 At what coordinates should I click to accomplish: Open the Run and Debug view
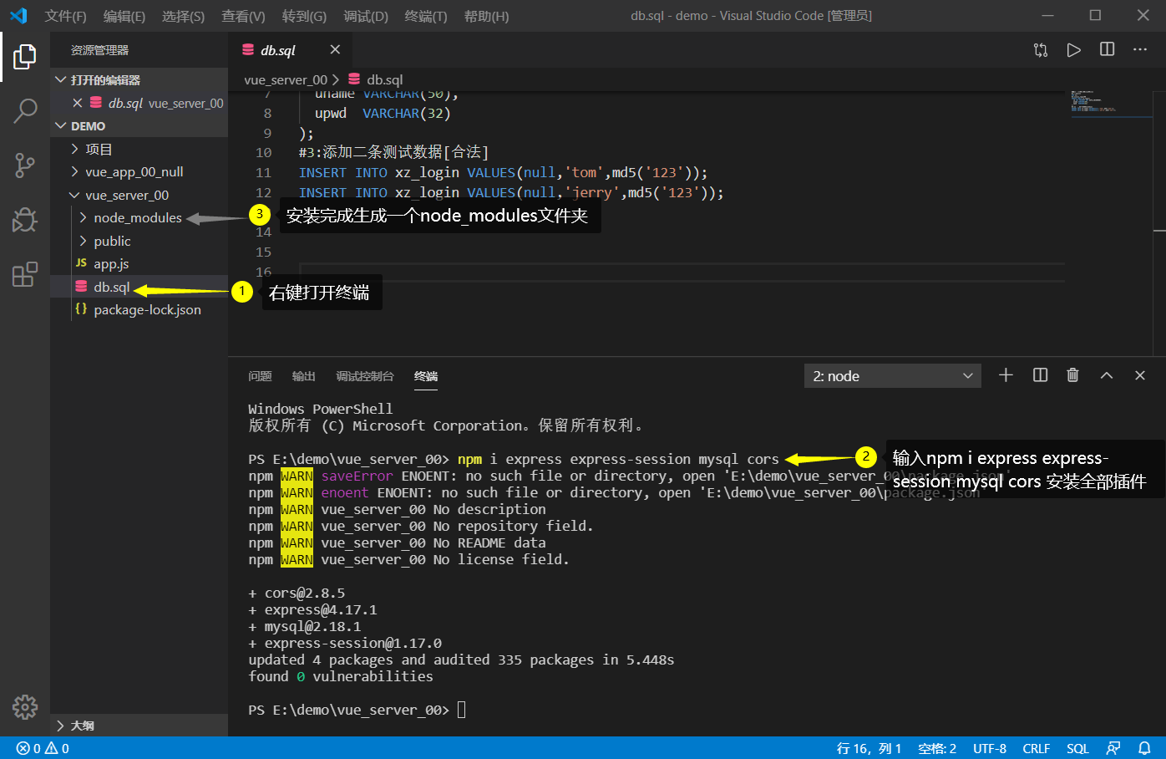click(x=24, y=220)
